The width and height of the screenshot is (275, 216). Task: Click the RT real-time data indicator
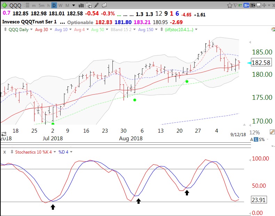pyautogui.click(x=240, y=6)
